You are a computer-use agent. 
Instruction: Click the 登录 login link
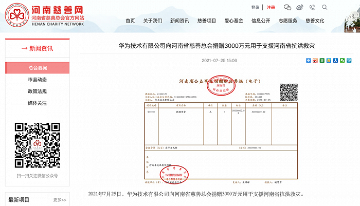point(255,7)
